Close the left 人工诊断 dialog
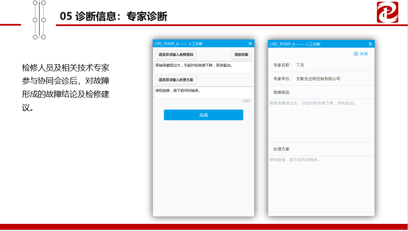 (x=250, y=44)
